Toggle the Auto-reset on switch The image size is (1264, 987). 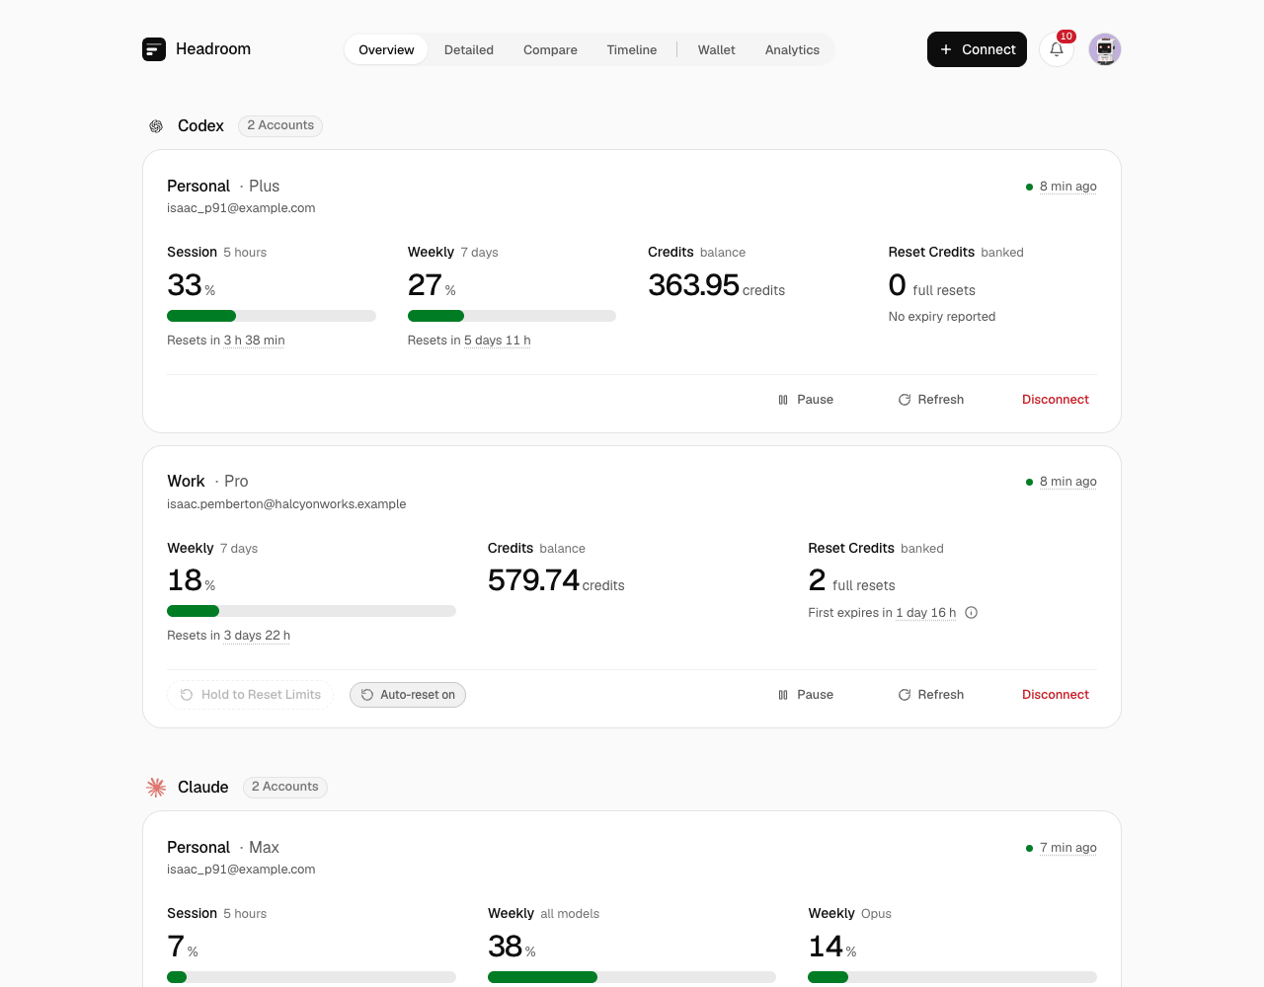coord(408,695)
